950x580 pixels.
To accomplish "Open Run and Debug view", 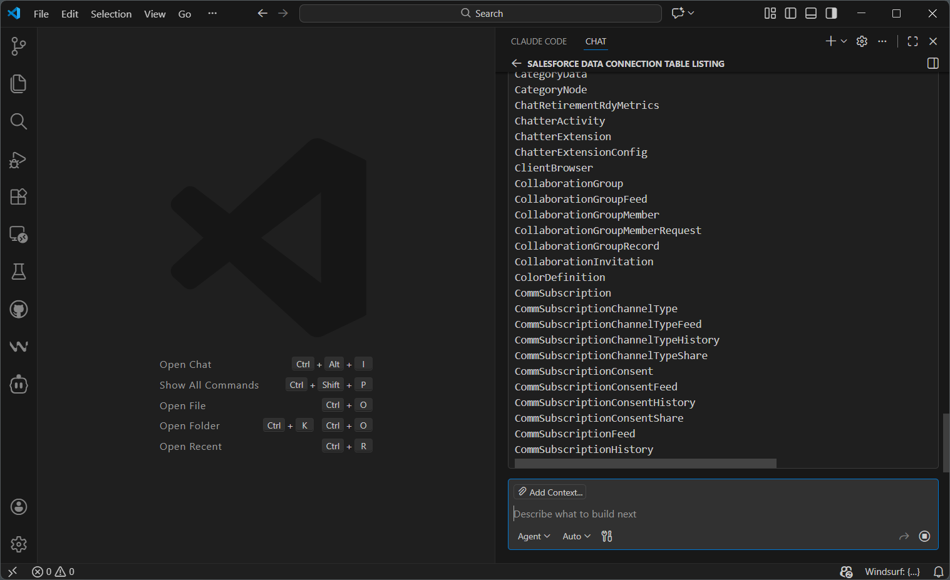I will pyautogui.click(x=19, y=160).
